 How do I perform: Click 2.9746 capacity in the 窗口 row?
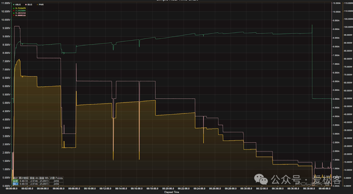coord(34,184)
